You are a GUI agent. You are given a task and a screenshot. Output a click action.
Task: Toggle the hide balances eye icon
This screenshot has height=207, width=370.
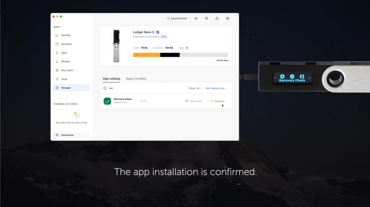196,18
